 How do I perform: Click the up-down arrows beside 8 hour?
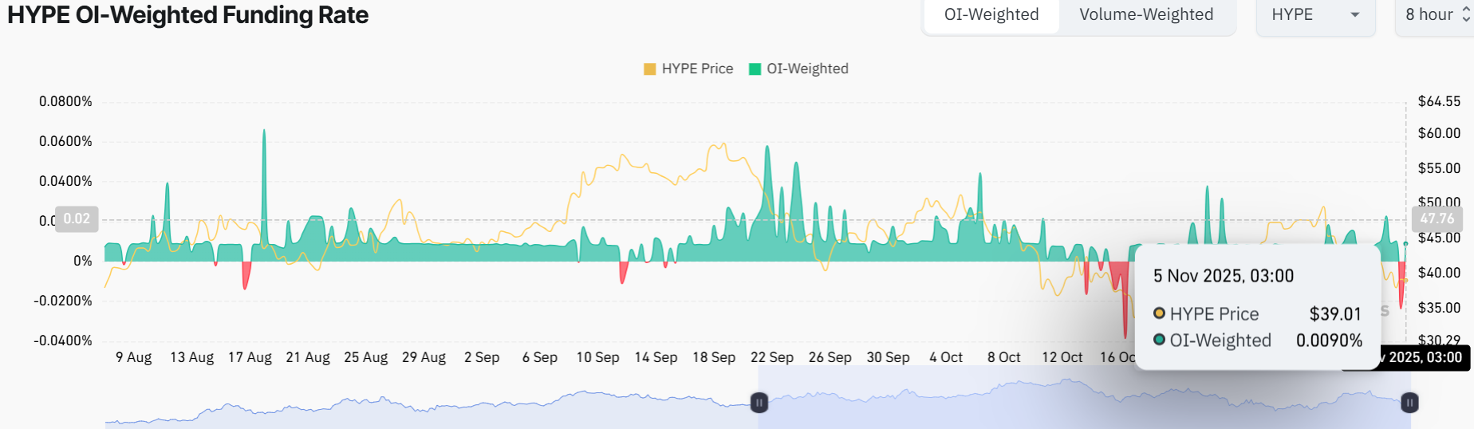[x=1466, y=15]
